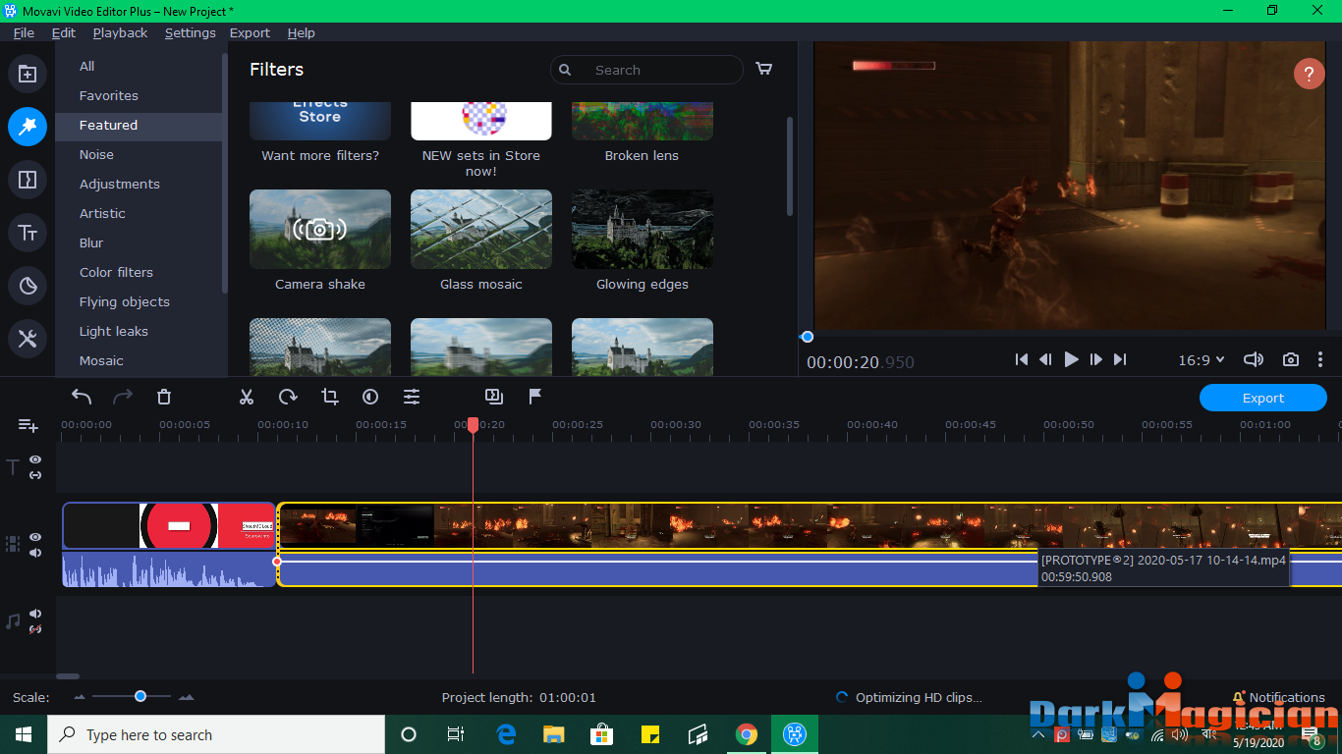Screen dimensions: 1342x754
Task: Open Clip properties sliders icon
Action: tap(412, 397)
